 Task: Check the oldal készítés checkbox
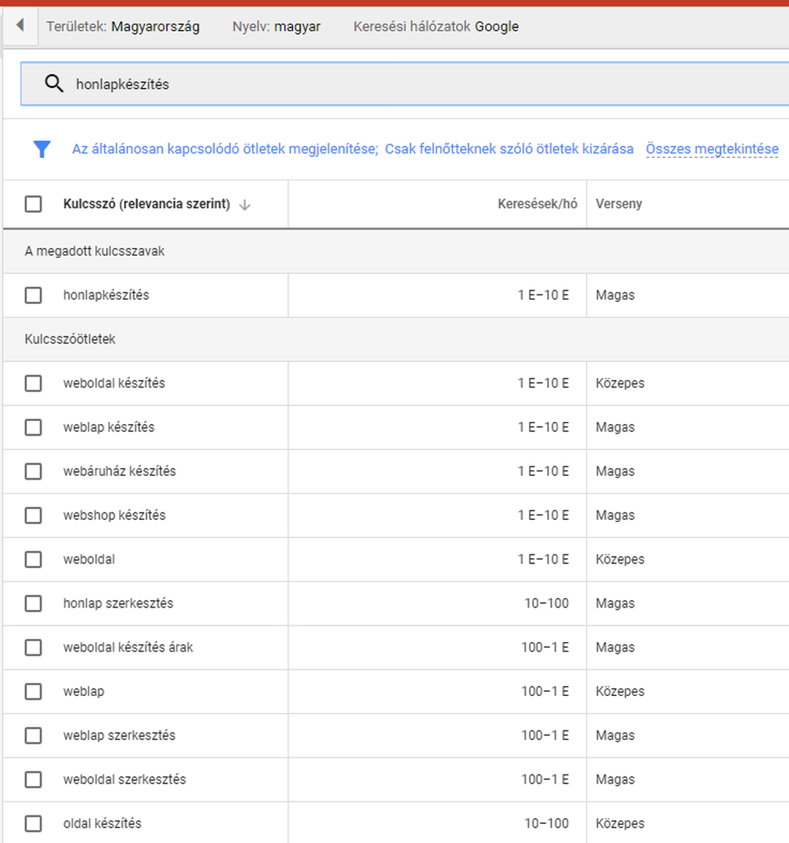34,824
